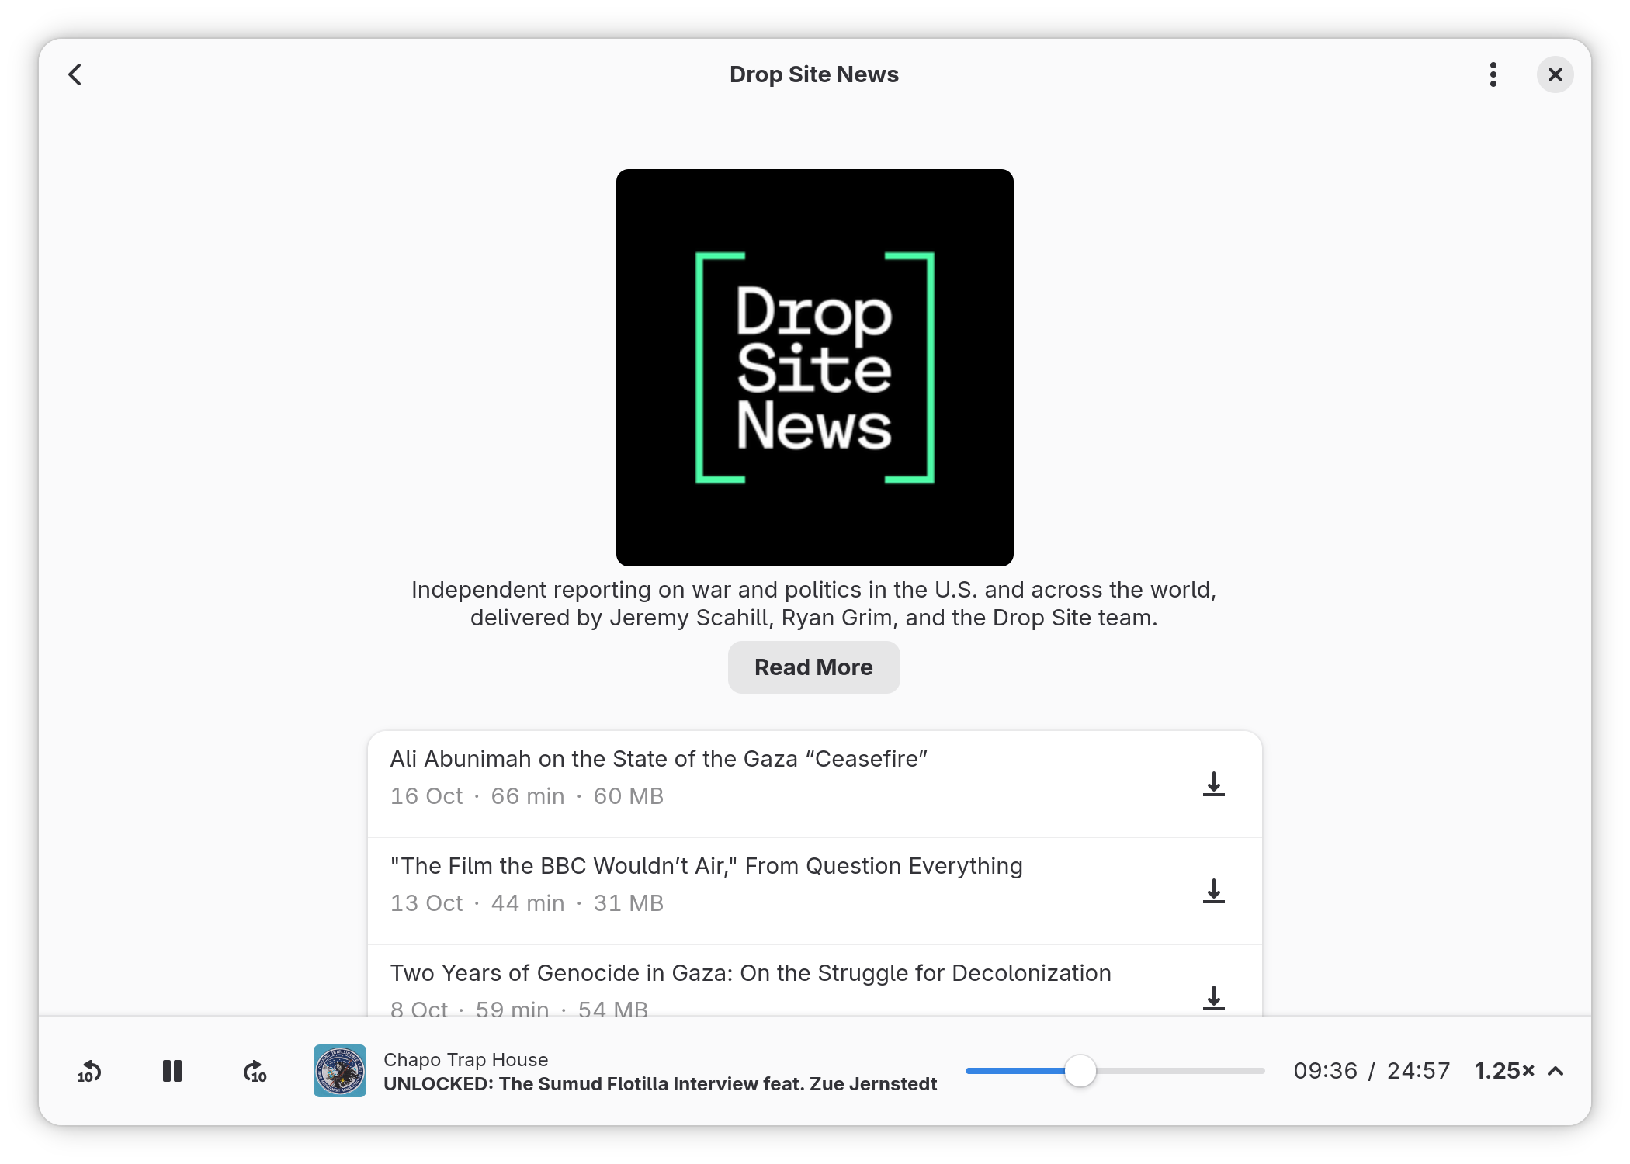Viewport: 1630px width, 1164px height.
Task: Click the Chapo Trap House name in the player
Action: 466,1059
